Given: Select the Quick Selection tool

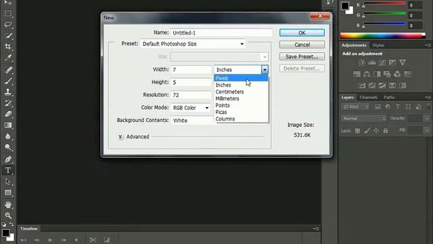Looking at the screenshot, I should click(x=8, y=35).
